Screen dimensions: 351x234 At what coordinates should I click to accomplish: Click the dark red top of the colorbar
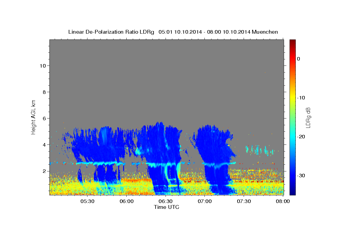tap(292, 42)
